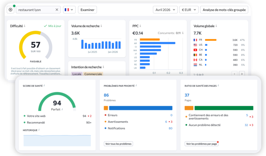
Task: Click the difficulty gauge value 57
Action: click(36, 45)
